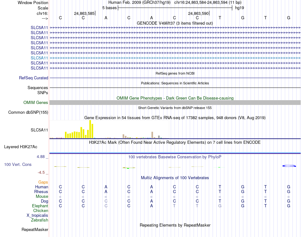Click the light-blue SLC5A11 transcript label
This screenshot has height=237, width=301.
click(x=39, y=58)
